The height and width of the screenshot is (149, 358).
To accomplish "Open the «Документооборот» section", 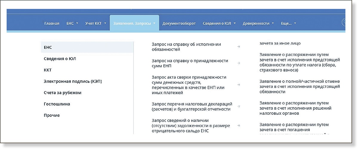I will pyautogui.click(x=179, y=23).
